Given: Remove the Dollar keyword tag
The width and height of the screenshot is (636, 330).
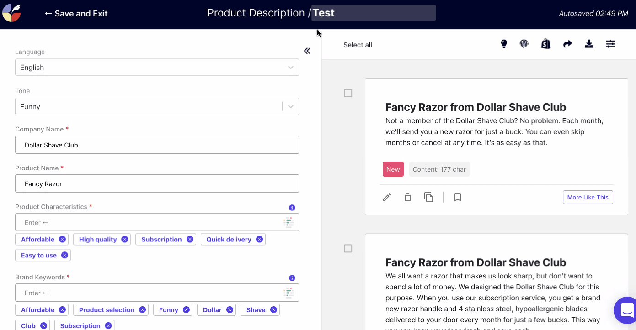Looking at the screenshot, I should (230, 309).
